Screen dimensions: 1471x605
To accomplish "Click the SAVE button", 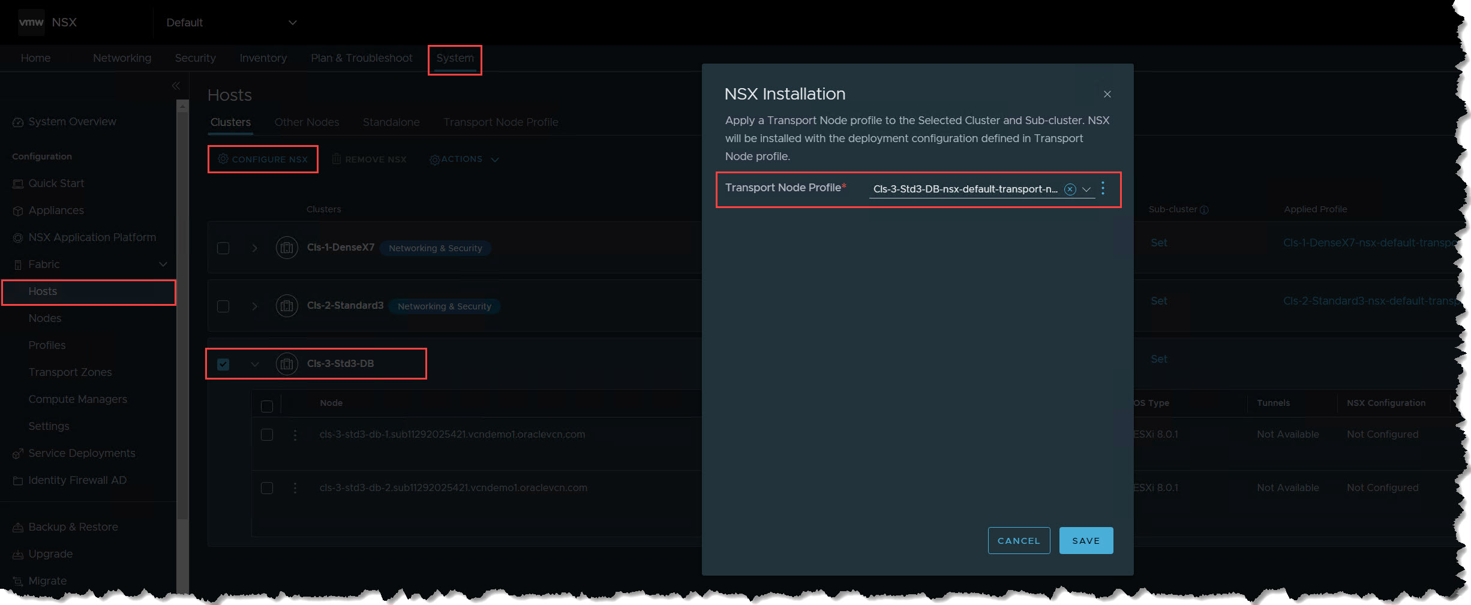I will pos(1086,541).
